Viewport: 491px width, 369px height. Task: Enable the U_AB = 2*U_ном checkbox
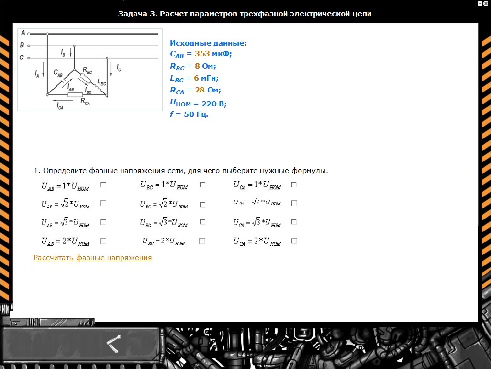click(x=103, y=241)
